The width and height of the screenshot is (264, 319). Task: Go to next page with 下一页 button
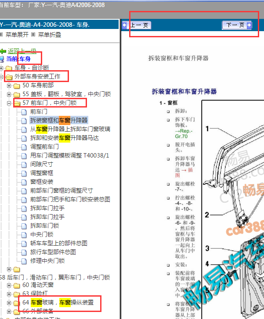237,25
